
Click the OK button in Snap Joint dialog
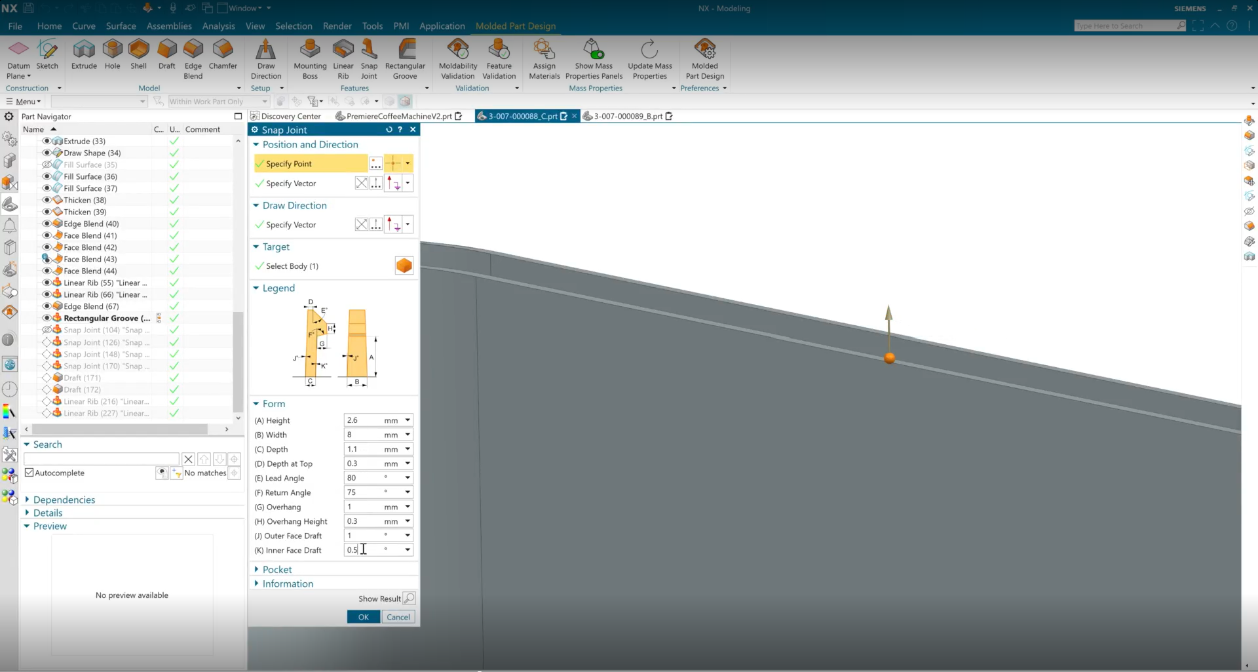pos(363,617)
